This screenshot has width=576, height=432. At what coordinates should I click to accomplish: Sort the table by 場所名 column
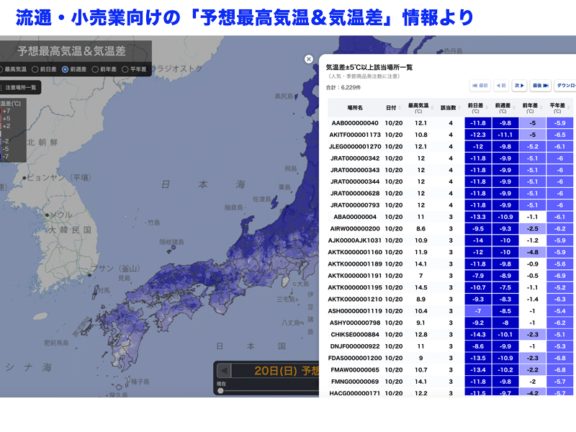(x=355, y=107)
